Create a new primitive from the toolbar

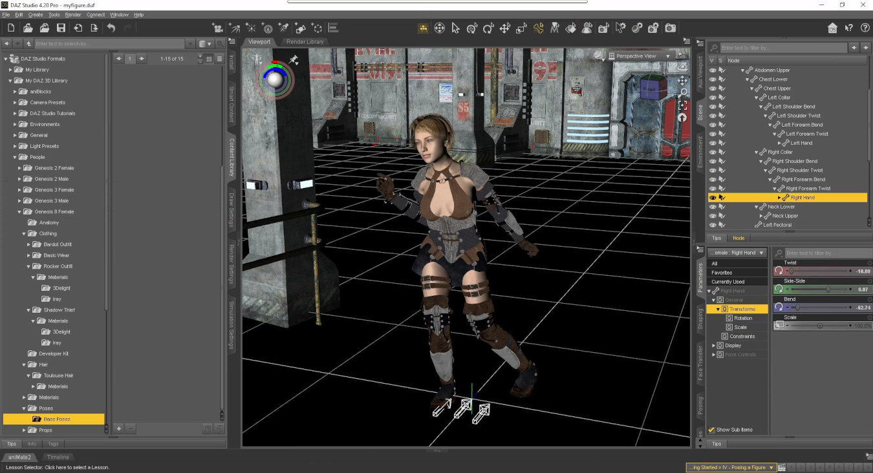(301, 28)
